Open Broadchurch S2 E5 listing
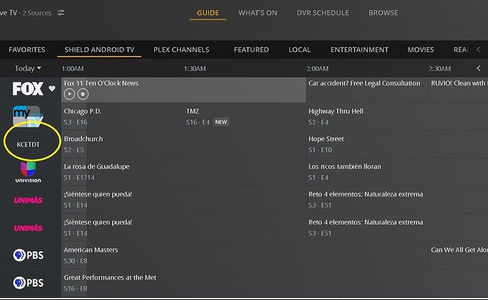Image resolution: width=488 pixels, height=300 pixels. (x=183, y=144)
